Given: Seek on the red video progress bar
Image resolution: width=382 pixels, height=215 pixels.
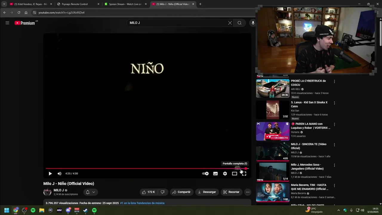Looking at the screenshot, I should [x=147, y=168].
